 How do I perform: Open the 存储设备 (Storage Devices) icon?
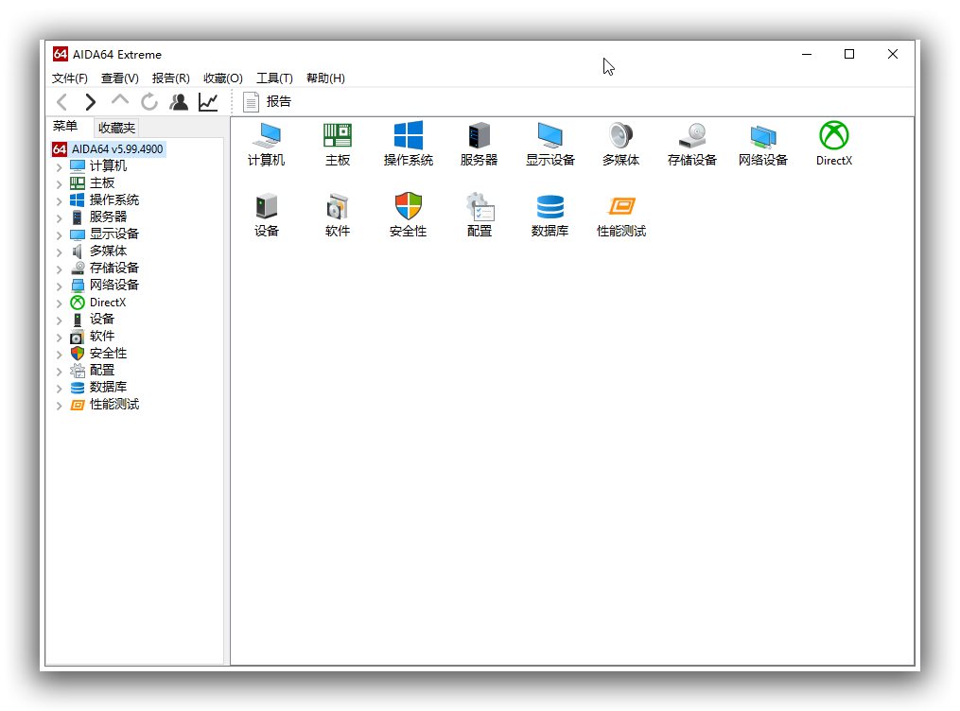point(691,142)
